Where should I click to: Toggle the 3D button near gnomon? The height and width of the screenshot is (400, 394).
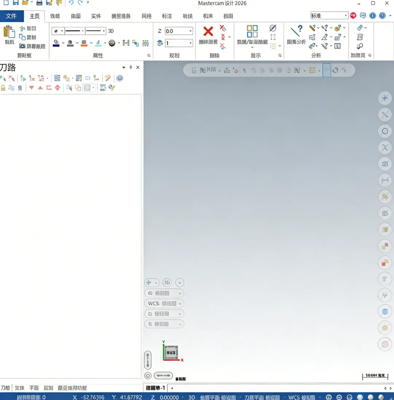point(167,282)
